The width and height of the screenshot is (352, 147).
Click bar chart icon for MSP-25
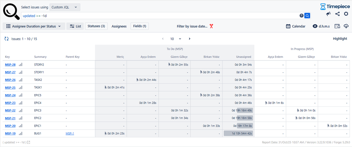click(x=21, y=87)
